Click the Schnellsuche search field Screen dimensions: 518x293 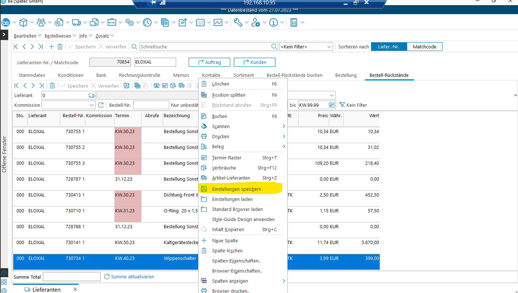[205, 47]
